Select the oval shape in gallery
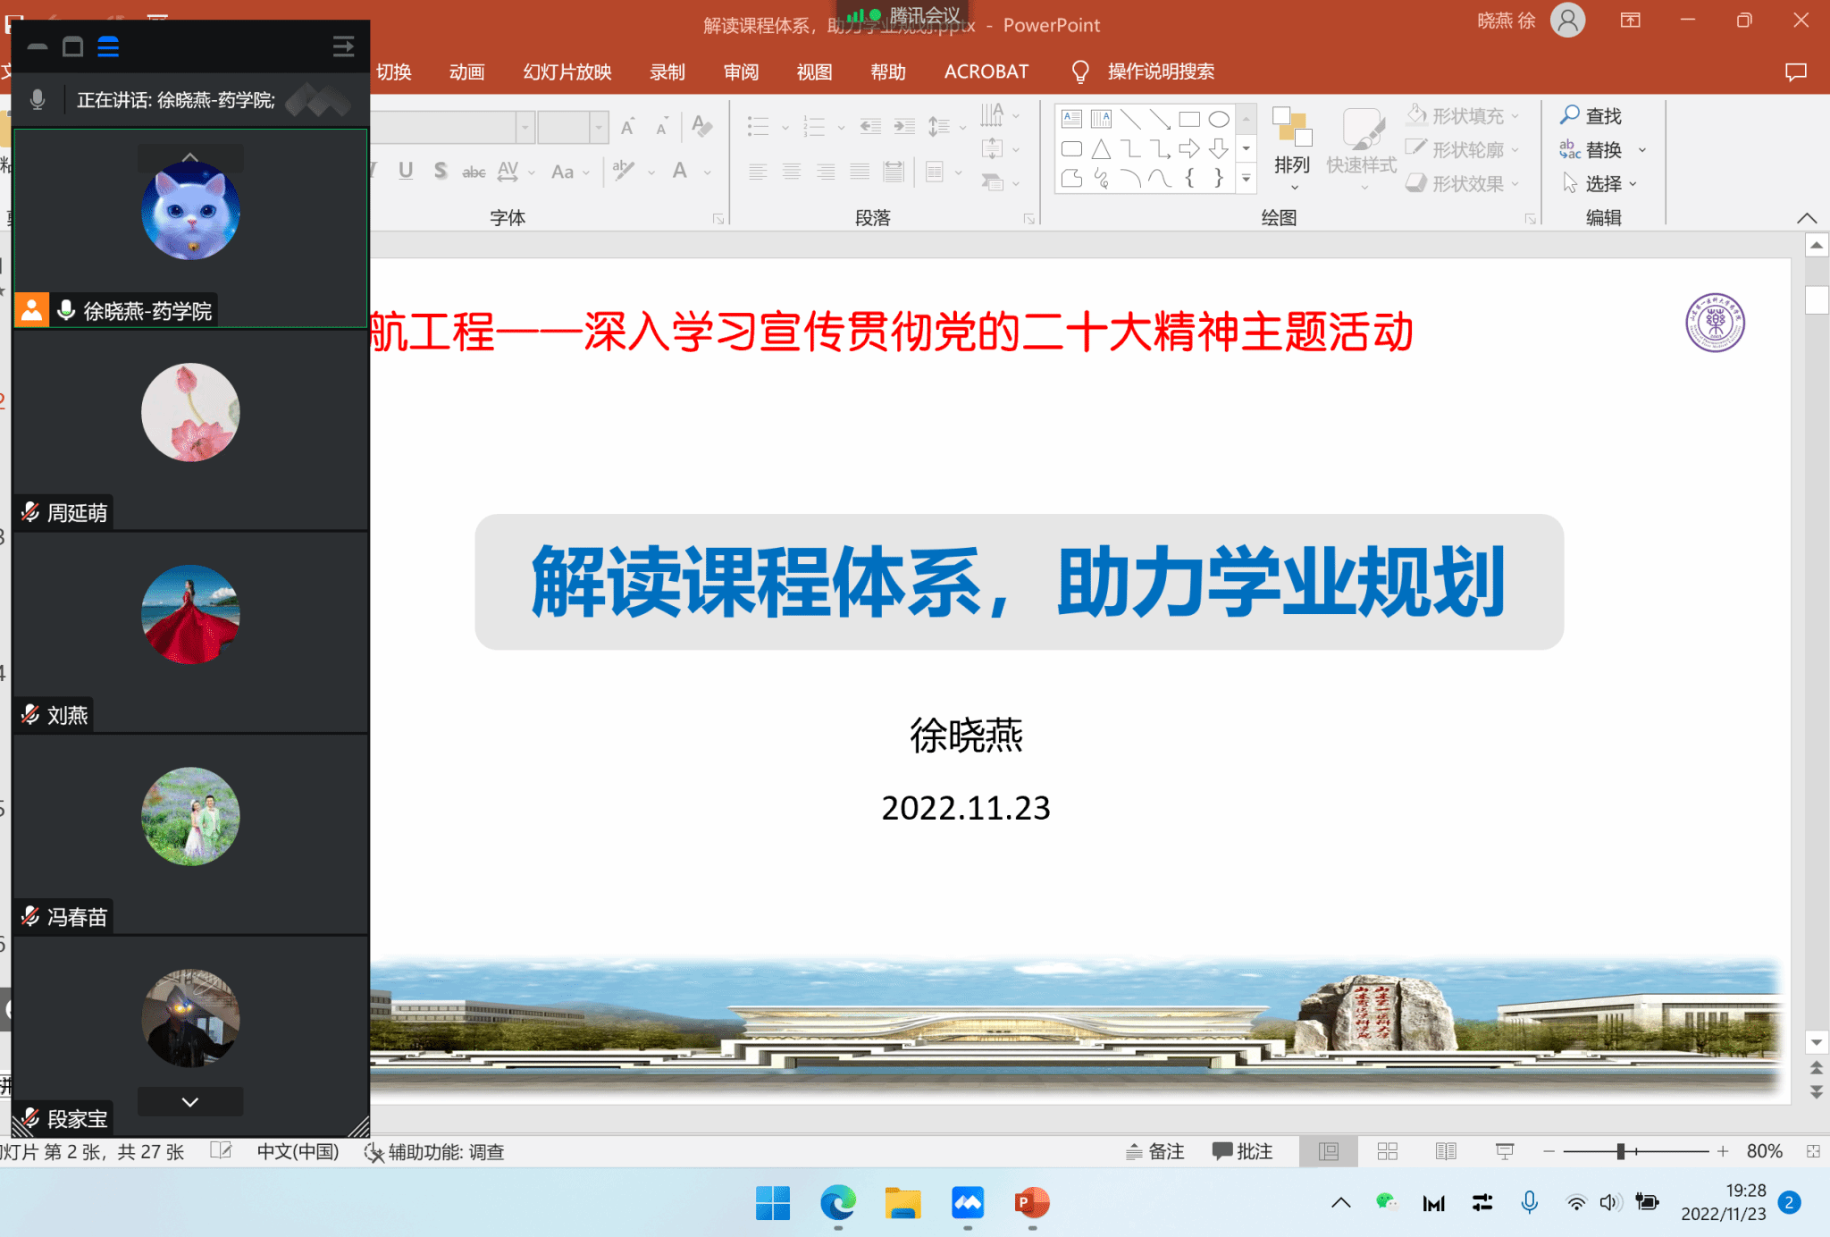Image resolution: width=1830 pixels, height=1237 pixels. tap(1219, 119)
